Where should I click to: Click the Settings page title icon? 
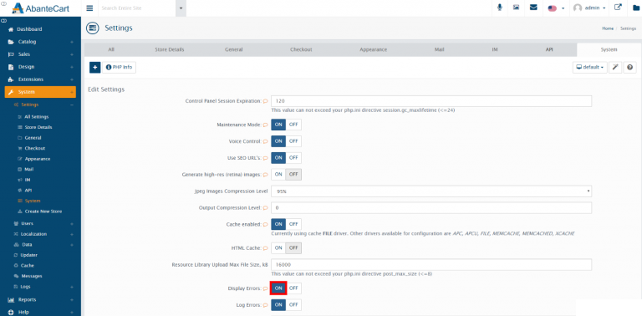coord(93,28)
